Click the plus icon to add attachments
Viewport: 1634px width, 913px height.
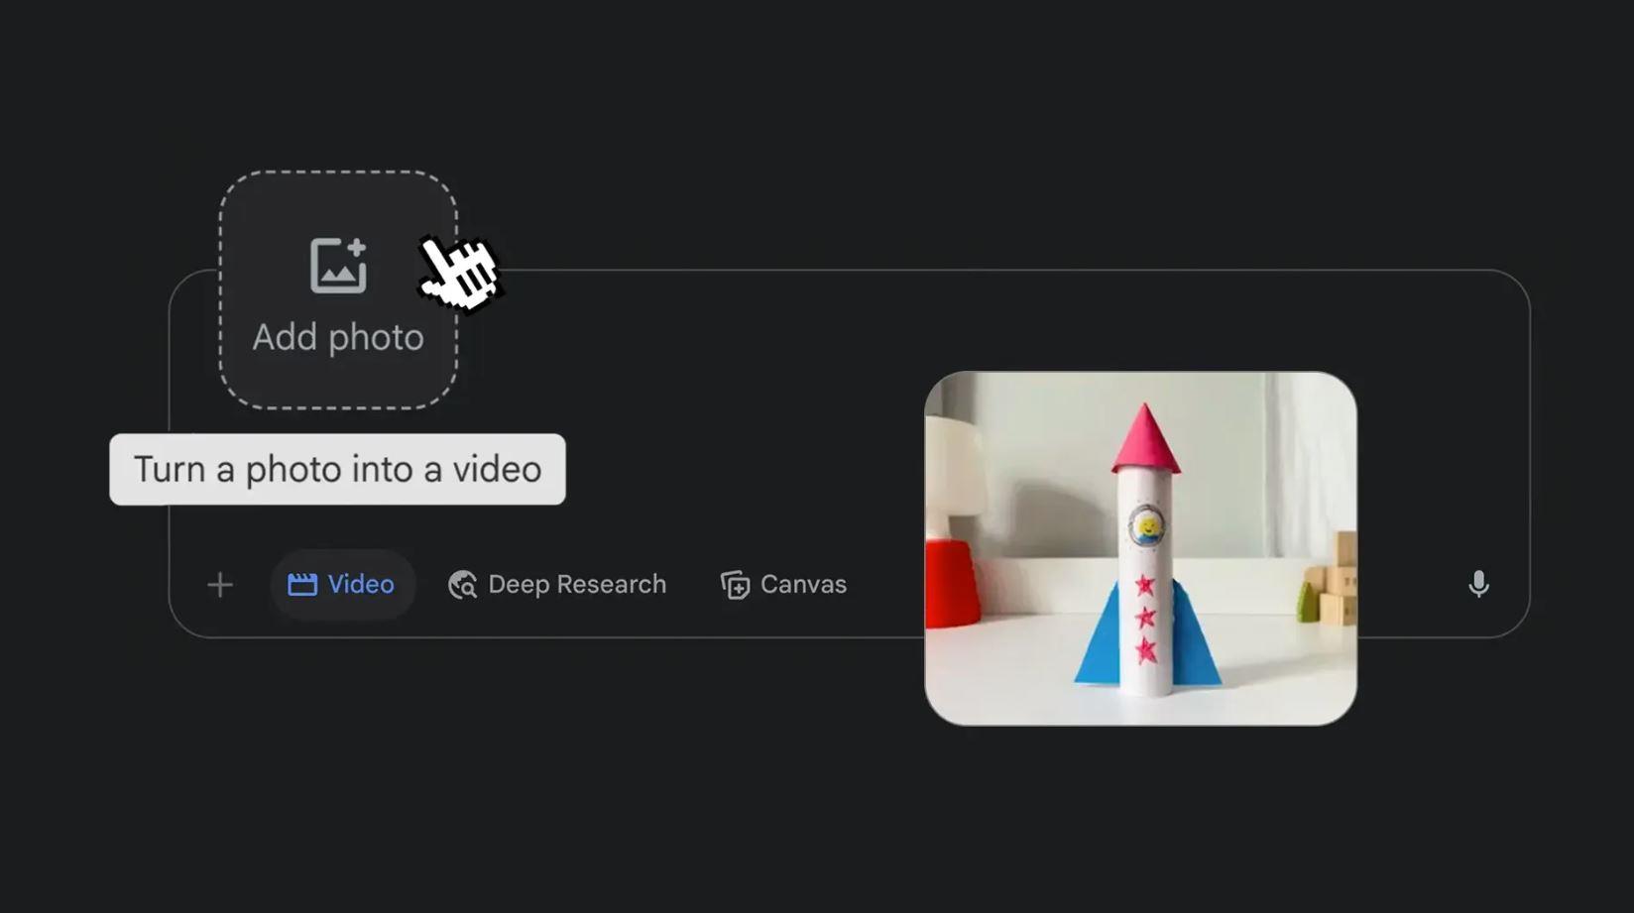pos(220,585)
